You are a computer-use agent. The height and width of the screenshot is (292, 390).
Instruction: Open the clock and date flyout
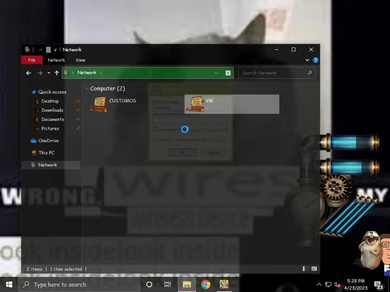pyautogui.click(x=356, y=284)
